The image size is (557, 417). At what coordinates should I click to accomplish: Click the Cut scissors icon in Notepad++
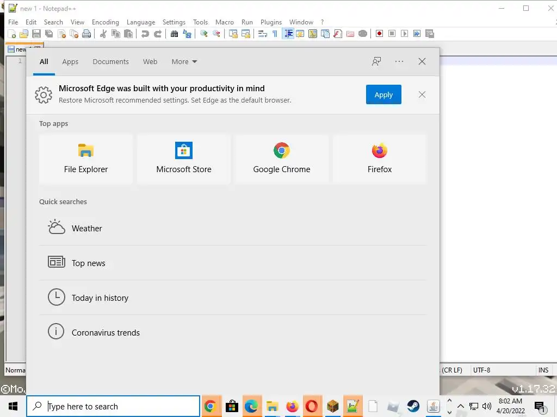pyautogui.click(x=103, y=34)
